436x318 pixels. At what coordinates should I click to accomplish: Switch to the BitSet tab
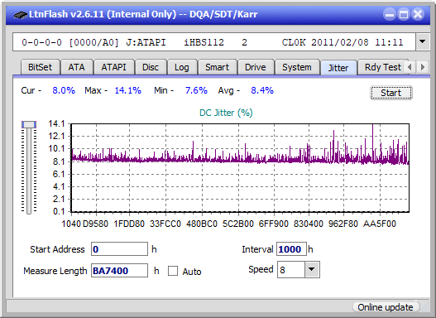coord(40,67)
